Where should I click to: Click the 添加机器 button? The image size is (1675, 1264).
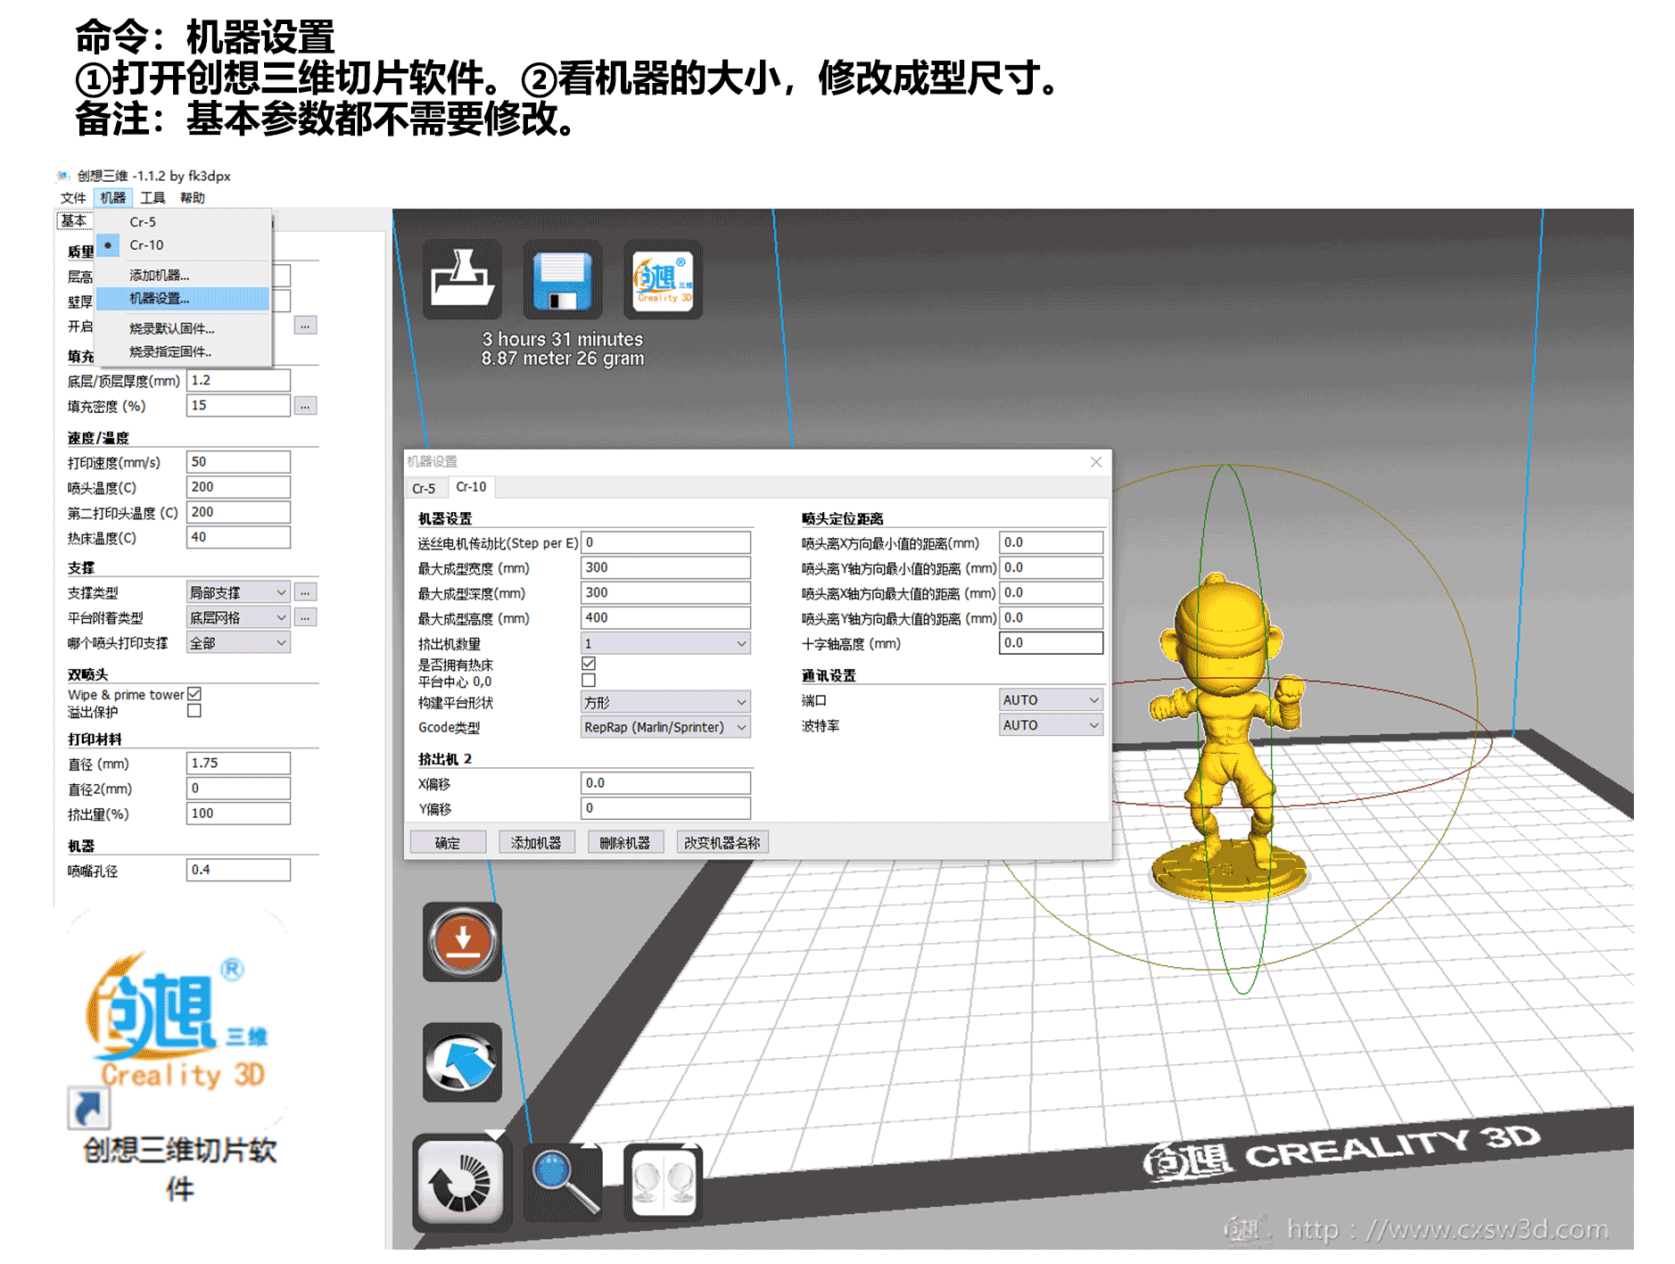pyautogui.click(x=536, y=843)
